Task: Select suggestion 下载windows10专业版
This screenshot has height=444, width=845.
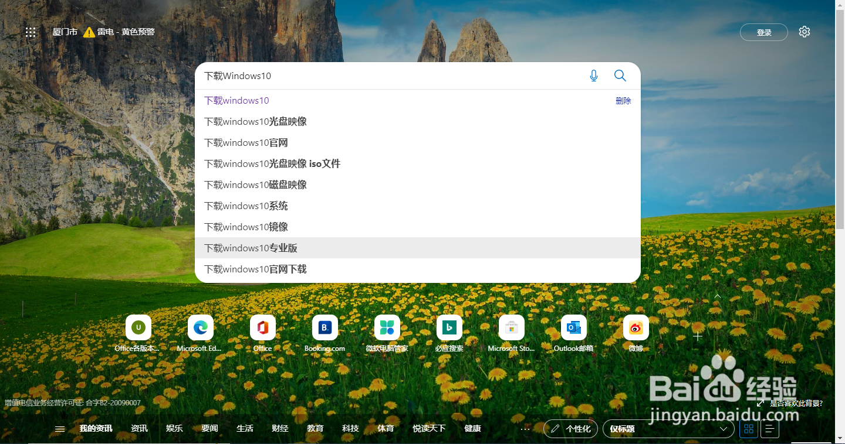Action: tap(418, 248)
